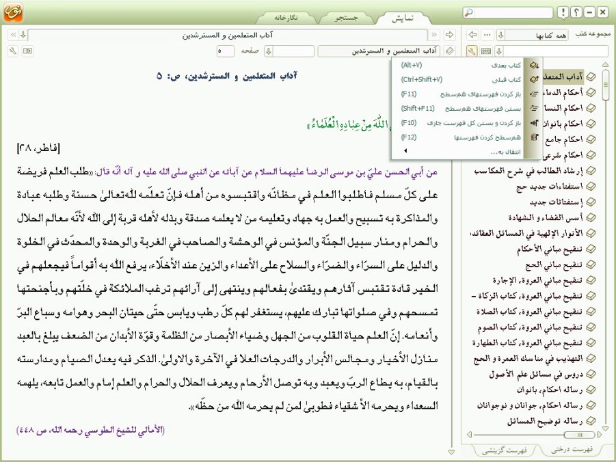Click the vertical scrollbar thumb of the book list
This screenshot has height=462, width=616.
[x=605, y=84]
